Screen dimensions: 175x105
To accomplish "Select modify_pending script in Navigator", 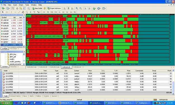I will (15, 62).
